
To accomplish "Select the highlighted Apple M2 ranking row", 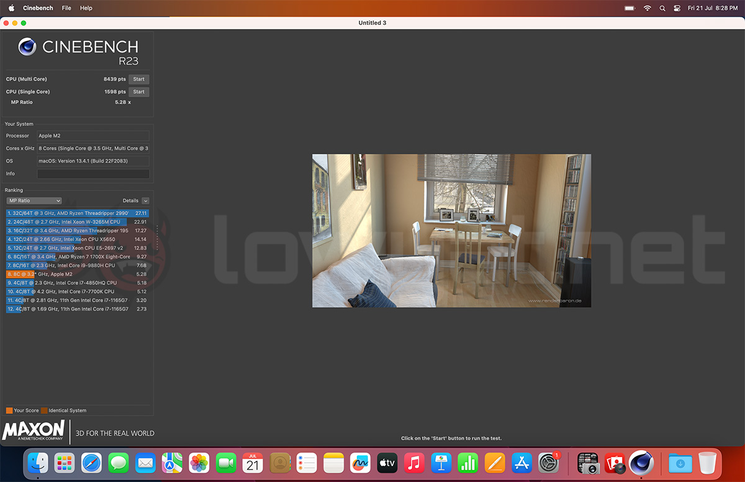I will click(x=78, y=274).
